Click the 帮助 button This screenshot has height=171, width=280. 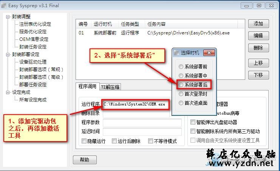[x=85, y=160]
